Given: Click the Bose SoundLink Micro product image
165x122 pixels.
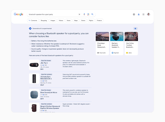Looking at the screenshot, I should pyautogui.click(x=34, y=94).
